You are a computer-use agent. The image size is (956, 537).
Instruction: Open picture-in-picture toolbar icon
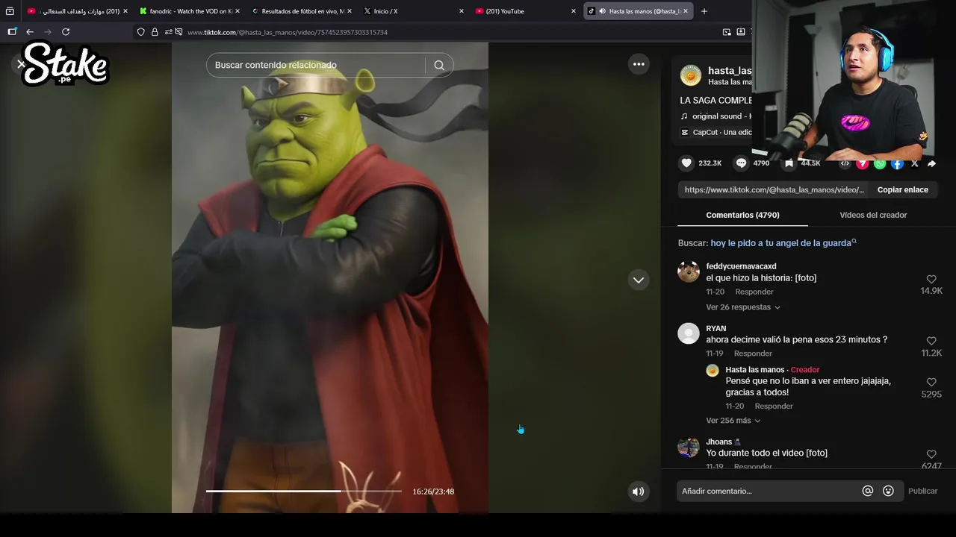[727, 32]
